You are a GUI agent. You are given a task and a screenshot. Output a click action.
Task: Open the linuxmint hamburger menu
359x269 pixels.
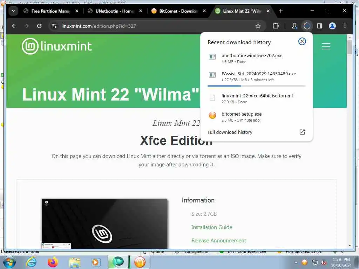[x=326, y=46]
